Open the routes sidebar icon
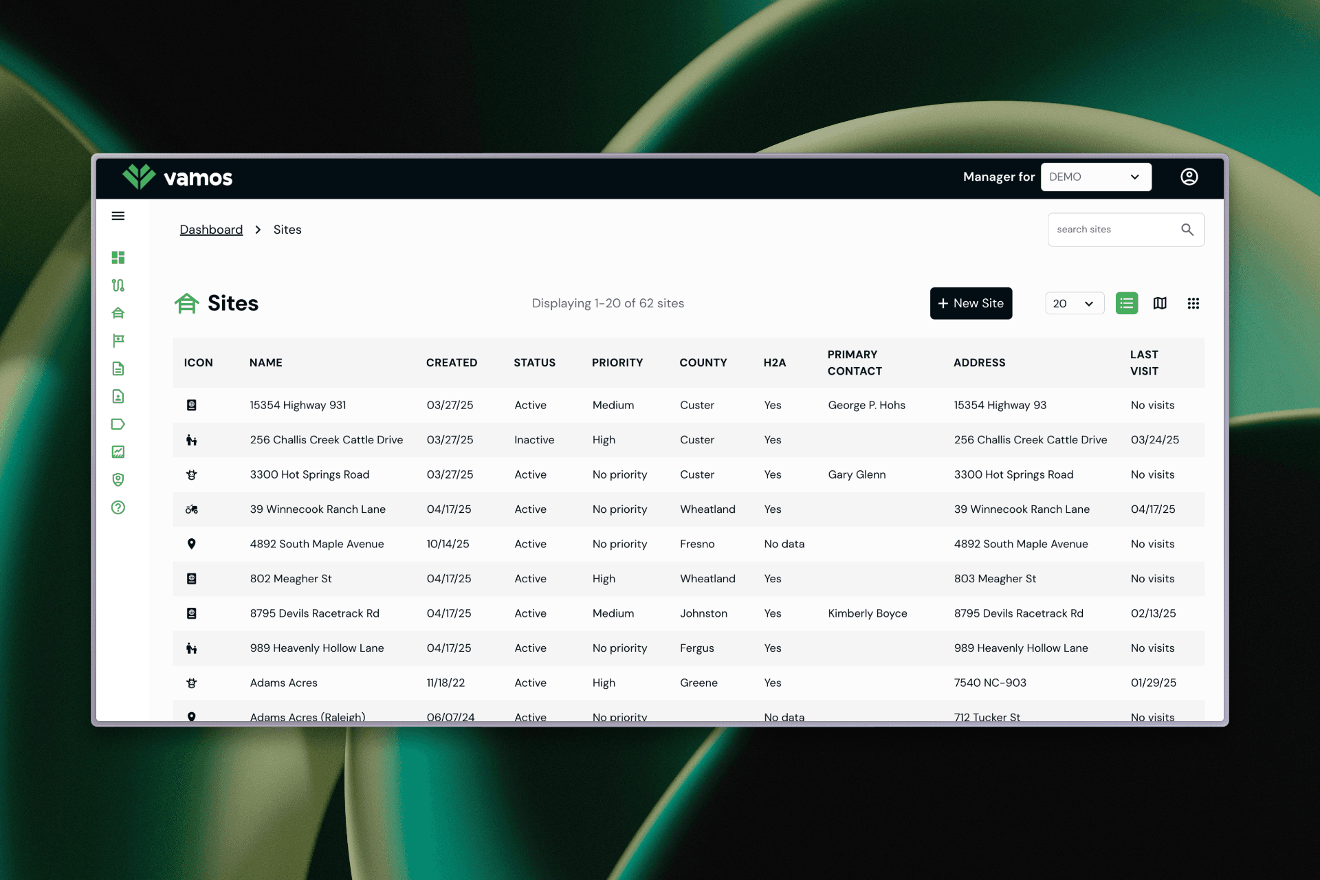The image size is (1320, 880). click(118, 285)
